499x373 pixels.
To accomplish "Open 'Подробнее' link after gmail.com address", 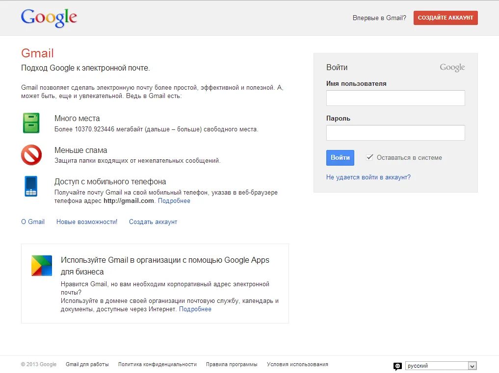I will [x=174, y=201].
